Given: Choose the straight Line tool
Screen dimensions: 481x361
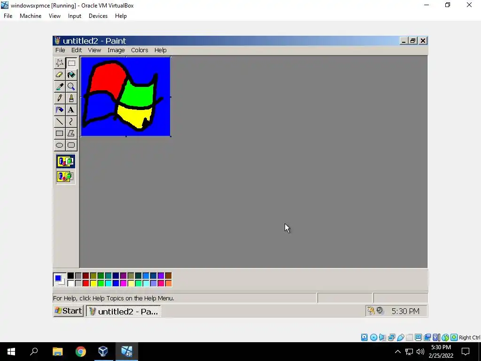Looking at the screenshot, I should (x=60, y=122).
